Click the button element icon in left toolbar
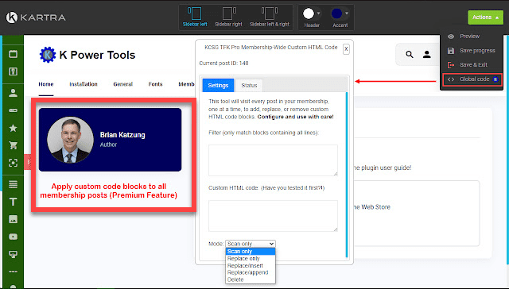509x289 pixels. point(13,110)
